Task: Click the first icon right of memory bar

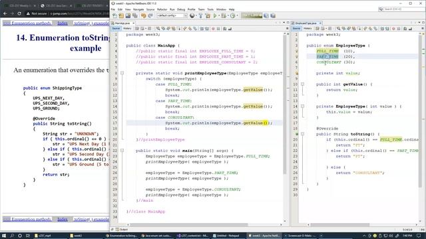Action: pos(266,16)
